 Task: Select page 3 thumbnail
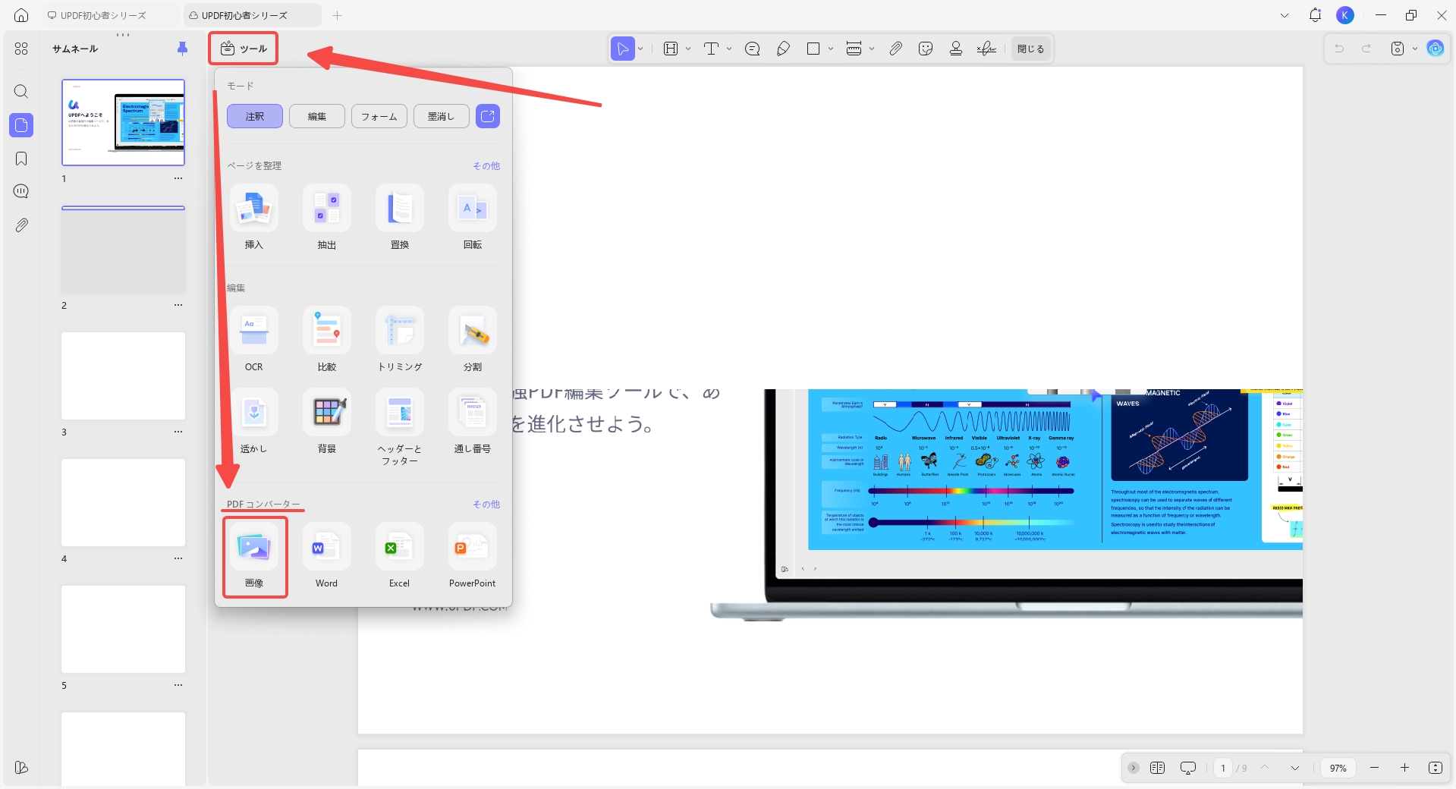tap(123, 376)
